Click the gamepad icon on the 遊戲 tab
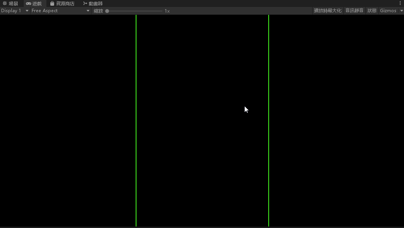The height and width of the screenshot is (228, 404). [29, 3]
